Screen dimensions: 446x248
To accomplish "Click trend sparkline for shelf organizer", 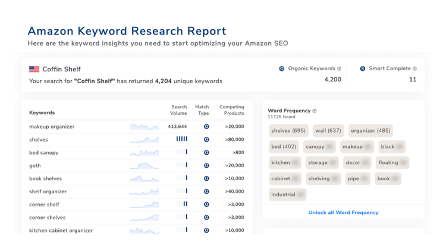I will coord(145,192).
